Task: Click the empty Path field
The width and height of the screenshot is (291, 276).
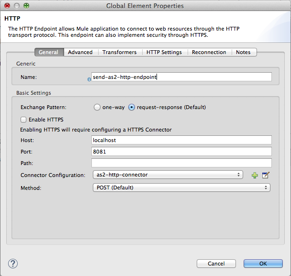Action: click(181, 163)
